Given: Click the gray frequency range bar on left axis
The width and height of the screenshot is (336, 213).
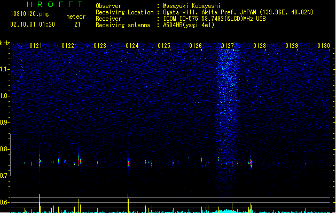Looking at the screenshot, I should 11,154.
